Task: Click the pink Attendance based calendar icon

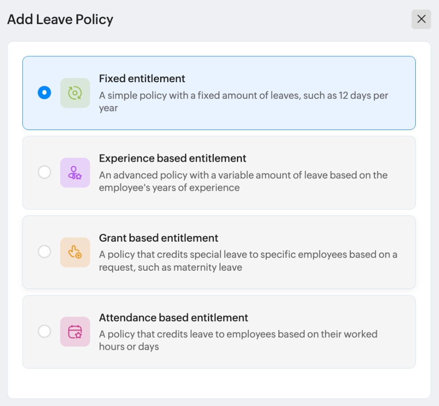Action: click(x=75, y=332)
